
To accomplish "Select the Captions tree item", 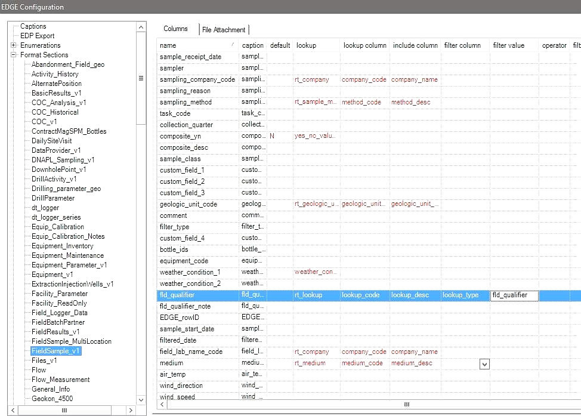I will [x=33, y=26].
